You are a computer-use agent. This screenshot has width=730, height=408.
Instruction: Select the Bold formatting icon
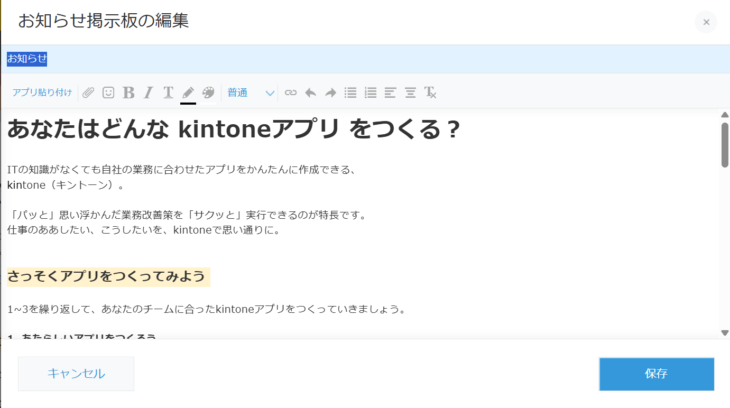click(128, 92)
